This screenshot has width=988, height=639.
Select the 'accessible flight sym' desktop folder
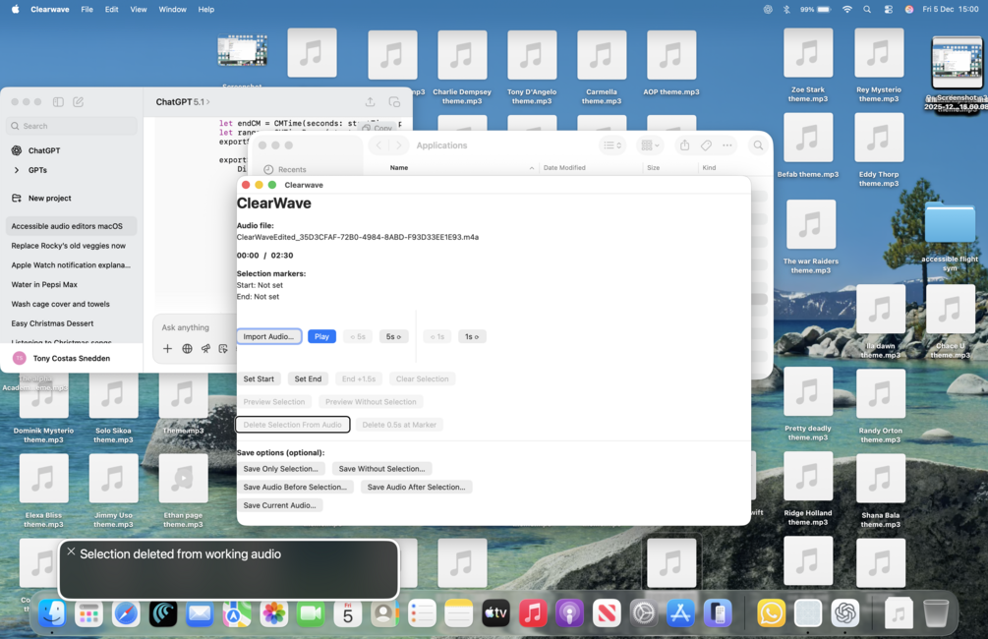[x=950, y=237]
